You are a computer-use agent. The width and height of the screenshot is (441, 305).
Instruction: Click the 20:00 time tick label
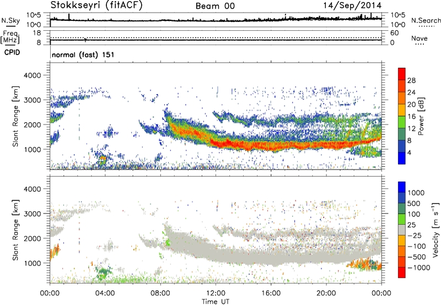click(326, 293)
